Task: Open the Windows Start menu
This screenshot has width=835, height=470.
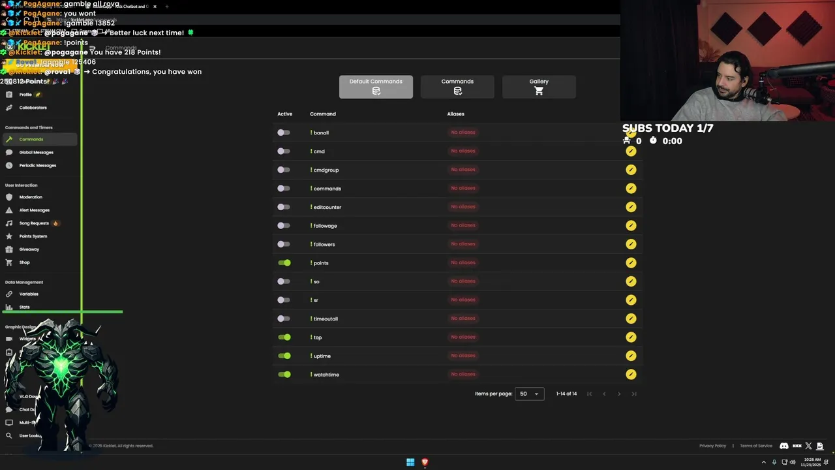Action: coord(410,462)
